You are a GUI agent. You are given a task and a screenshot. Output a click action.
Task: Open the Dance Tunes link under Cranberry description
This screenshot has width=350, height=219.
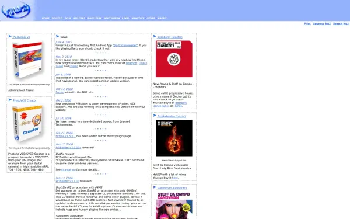click(x=161, y=106)
